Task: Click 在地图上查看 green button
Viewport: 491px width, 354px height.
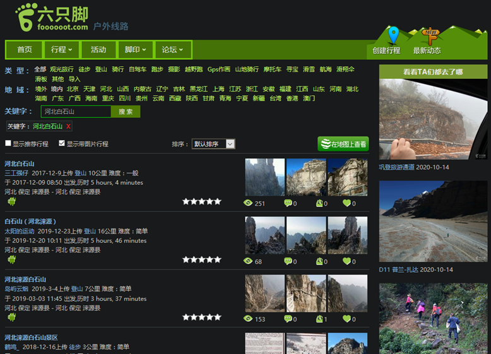Action: point(343,144)
